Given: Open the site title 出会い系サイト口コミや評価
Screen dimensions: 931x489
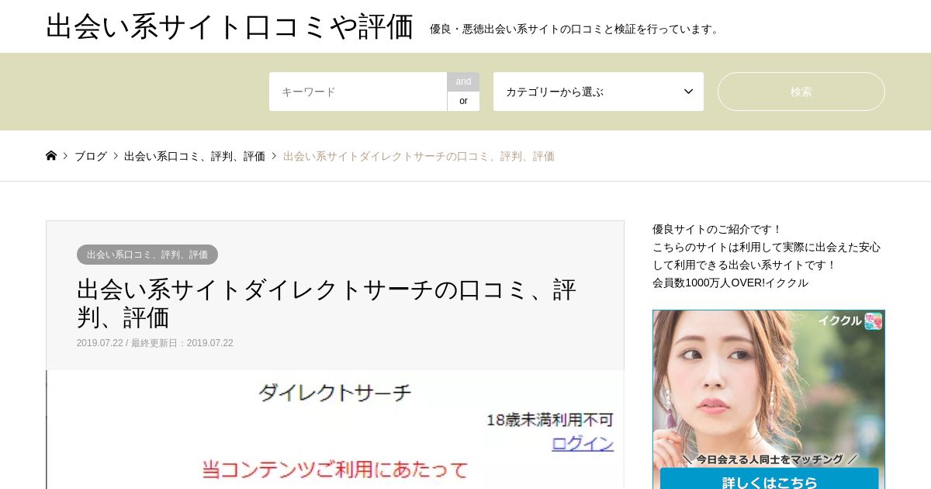Looking at the screenshot, I should click(x=230, y=26).
